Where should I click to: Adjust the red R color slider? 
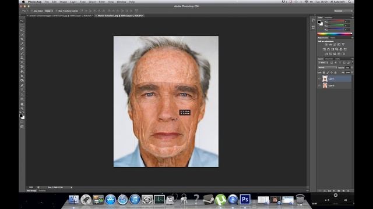pos(336,21)
